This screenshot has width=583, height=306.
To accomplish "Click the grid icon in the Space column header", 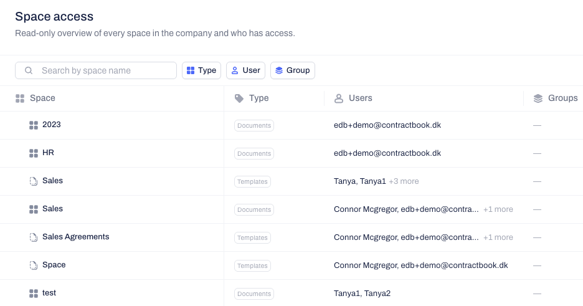I will (x=20, y=98).
